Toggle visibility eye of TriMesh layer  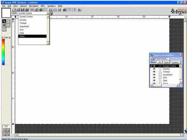point(154,72)
